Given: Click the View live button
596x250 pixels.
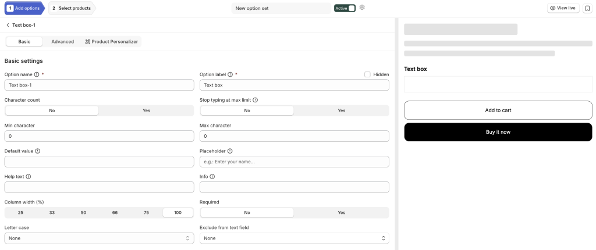Looking at the screenshot, I should point(563,8).
